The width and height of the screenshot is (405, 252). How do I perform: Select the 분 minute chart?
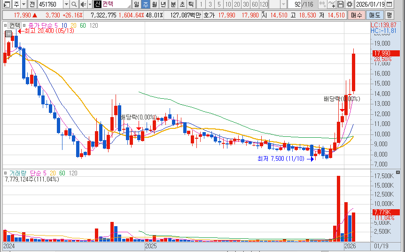tap(173, 4)
